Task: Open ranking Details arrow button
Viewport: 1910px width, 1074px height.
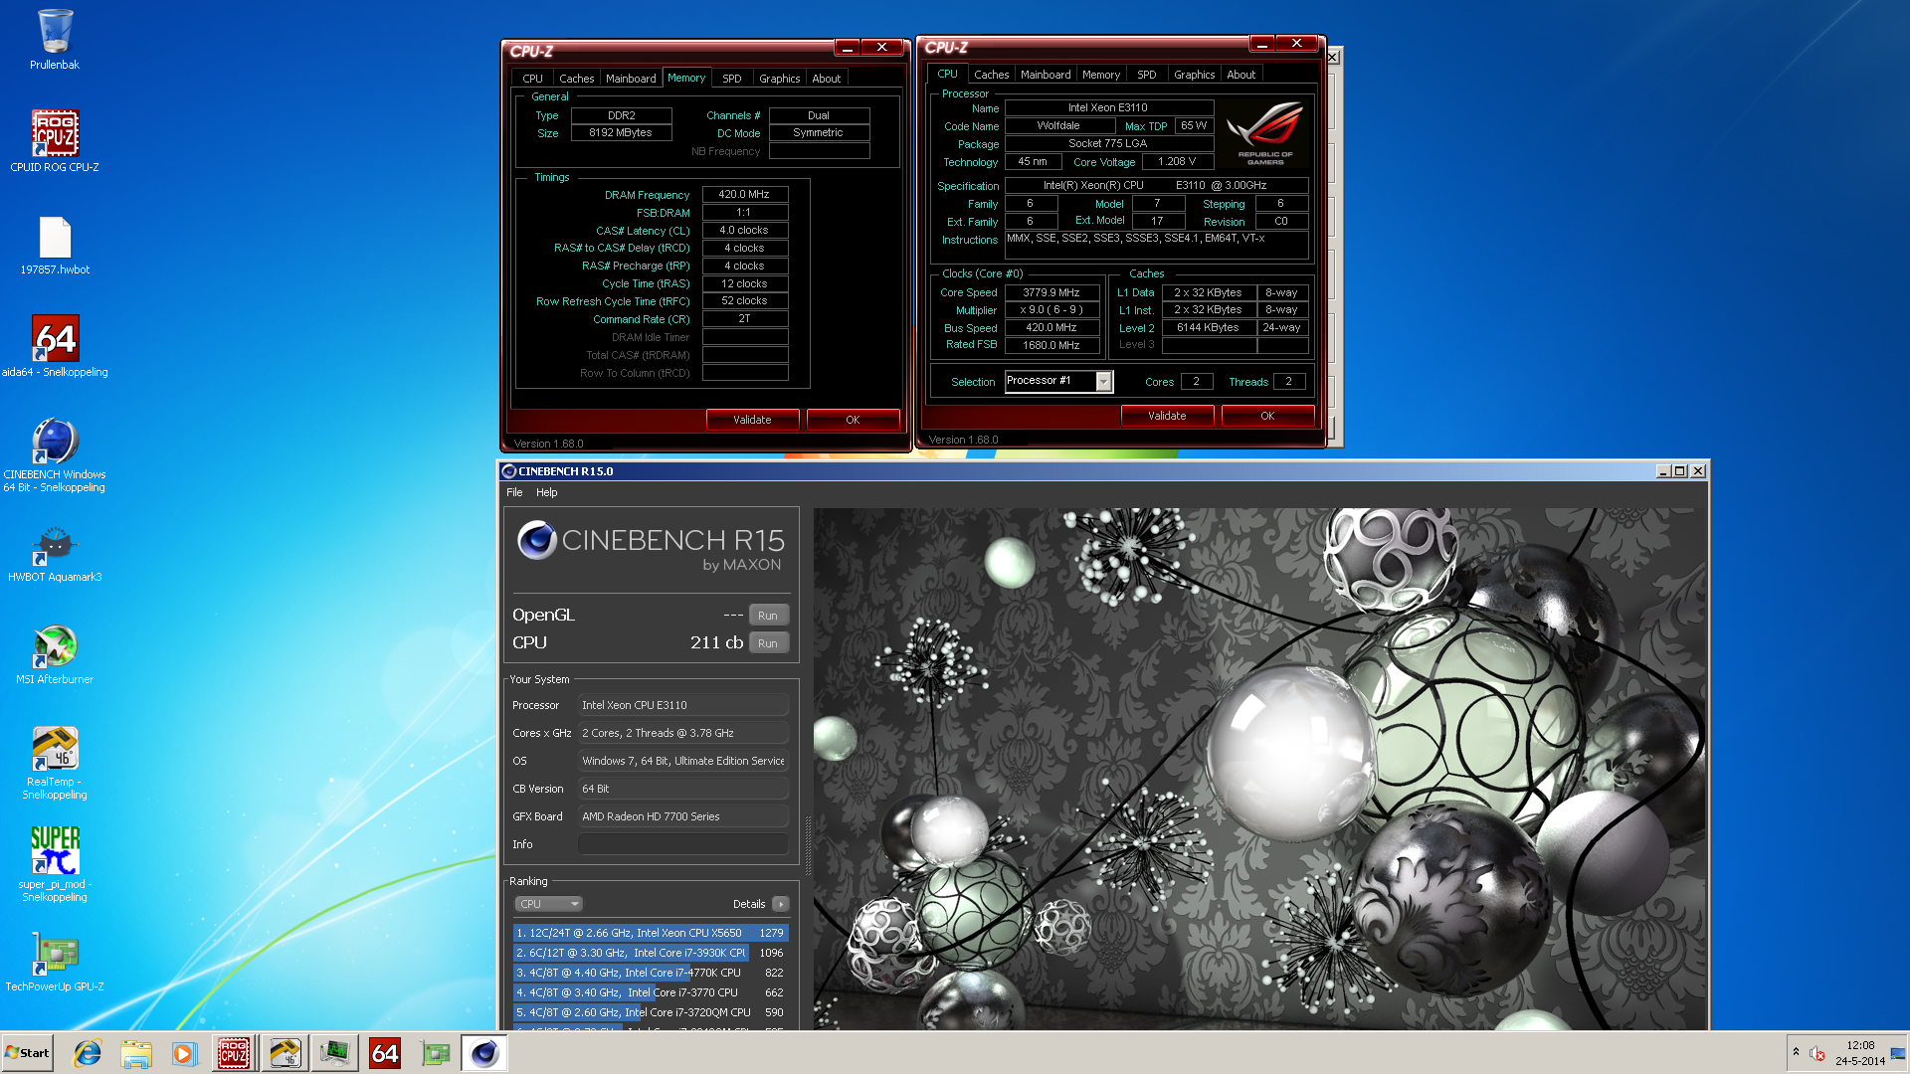Action: pos(781,904)
